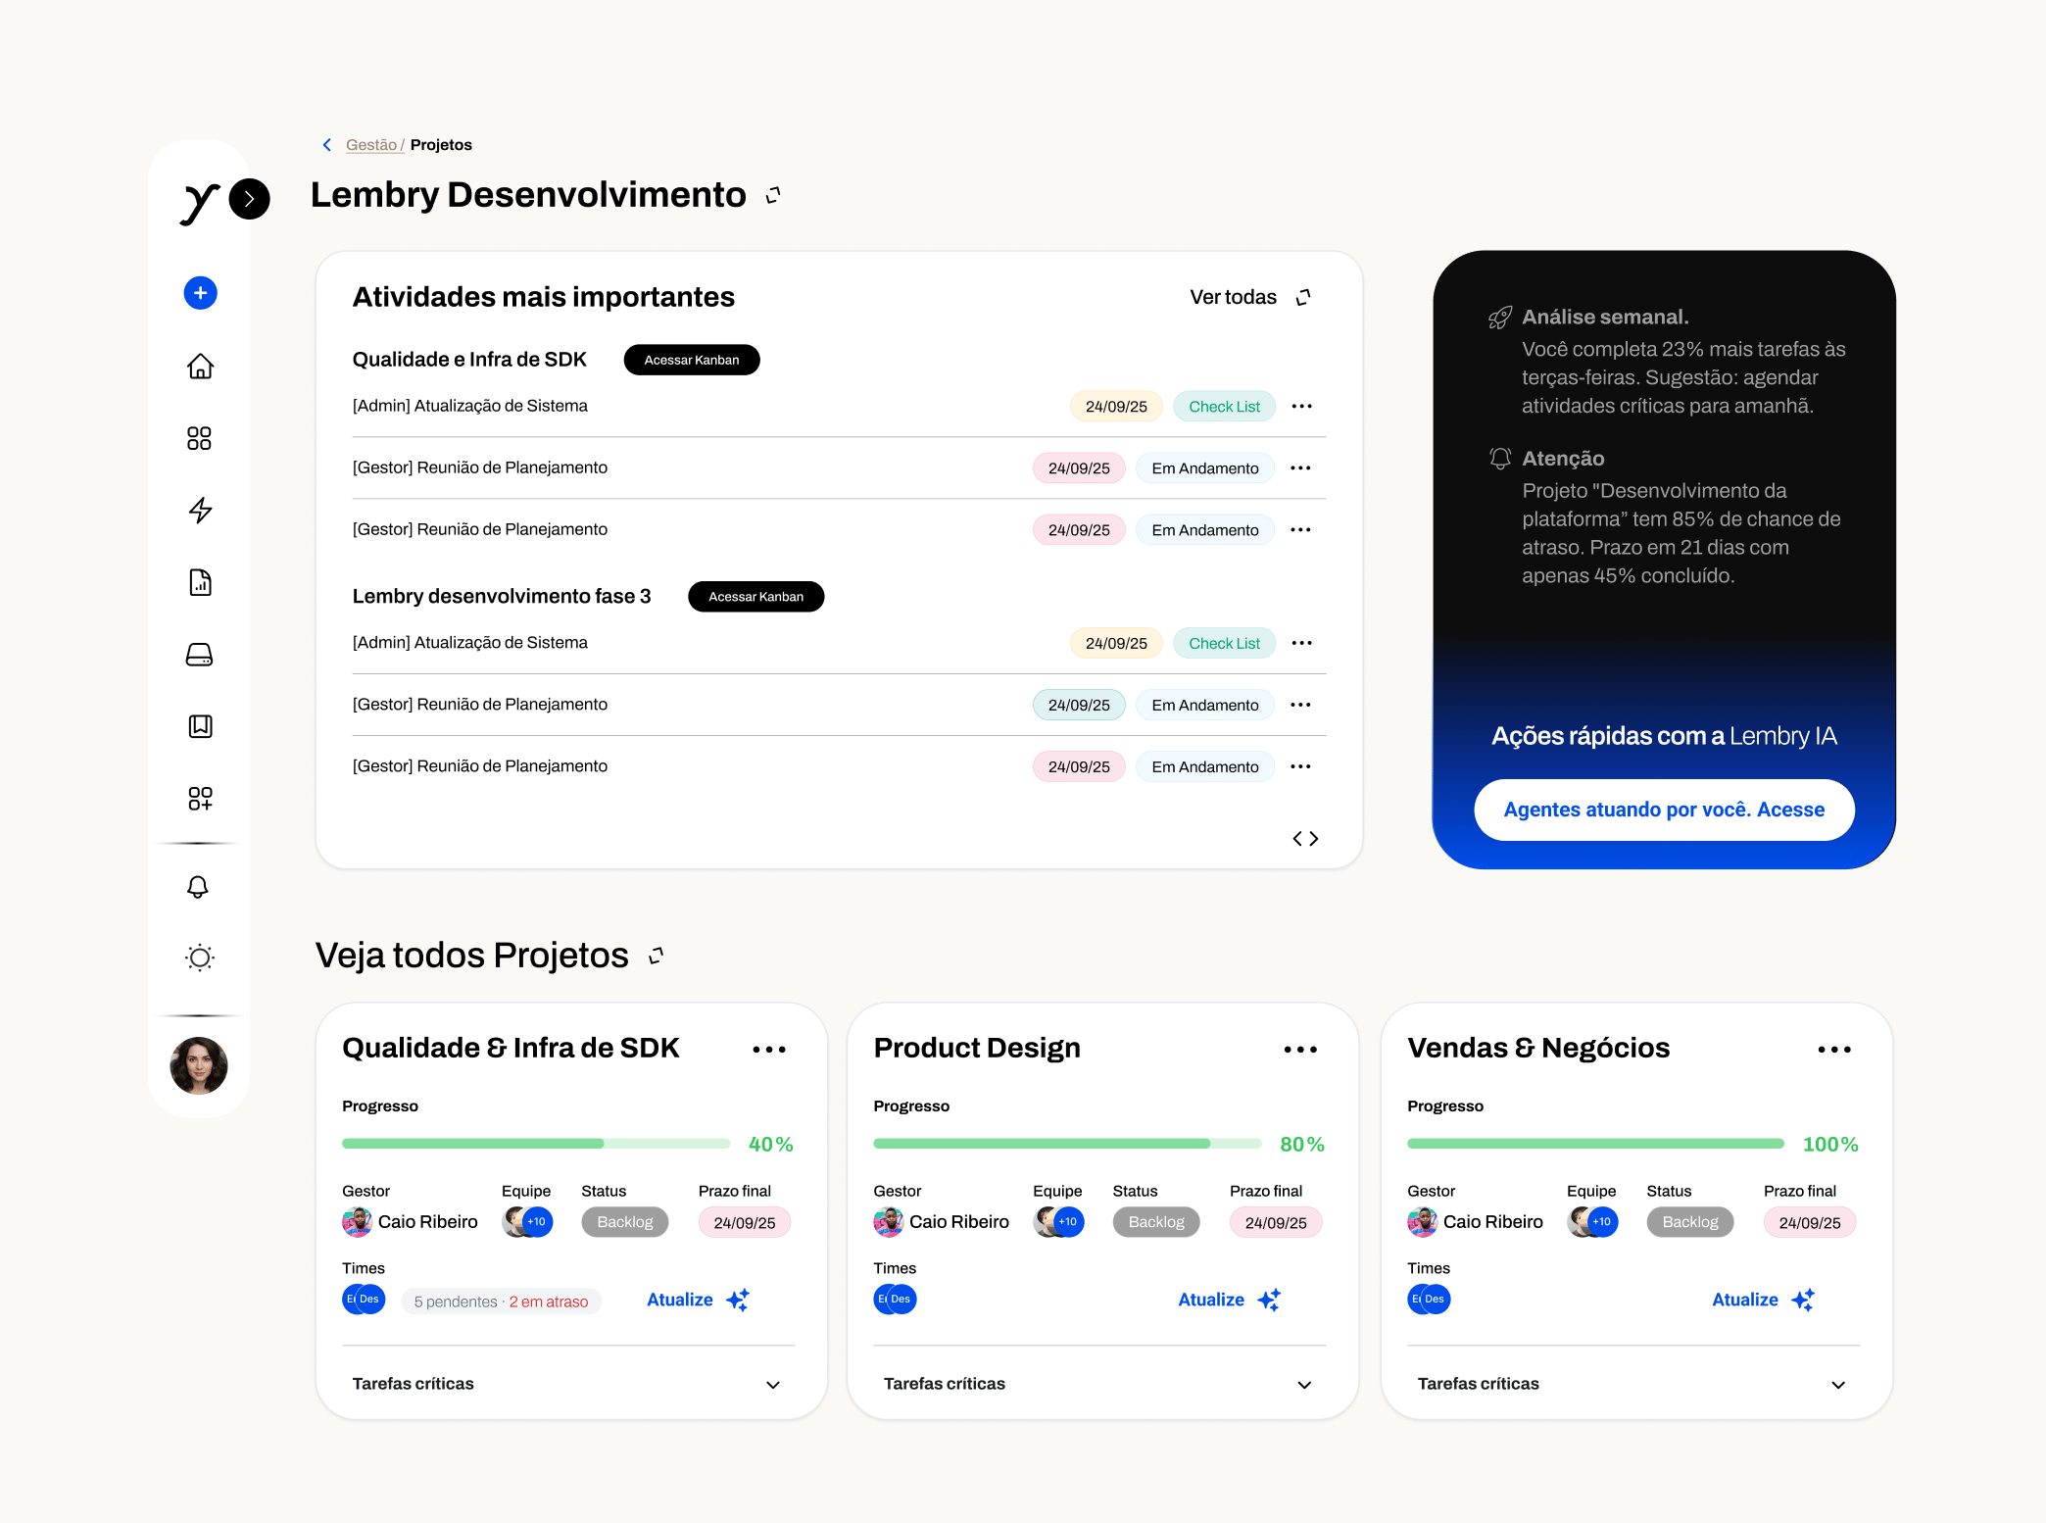2046x1523 pixels.
Task: Go to next activities page arrow
Action: pyautogui.click(x=1314, y=839)
